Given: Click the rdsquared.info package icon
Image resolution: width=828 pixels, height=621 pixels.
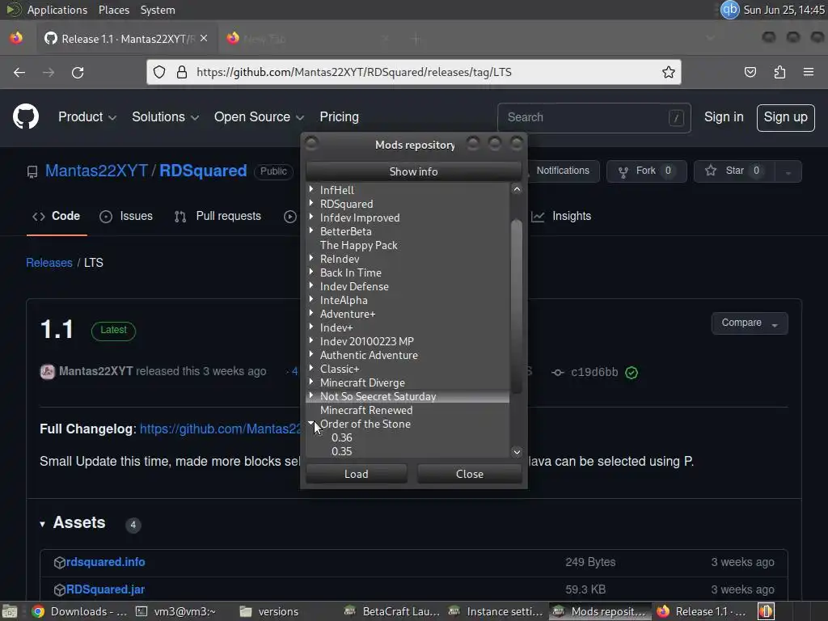Looking at the screenshot, I should click(x=60, y=563).
